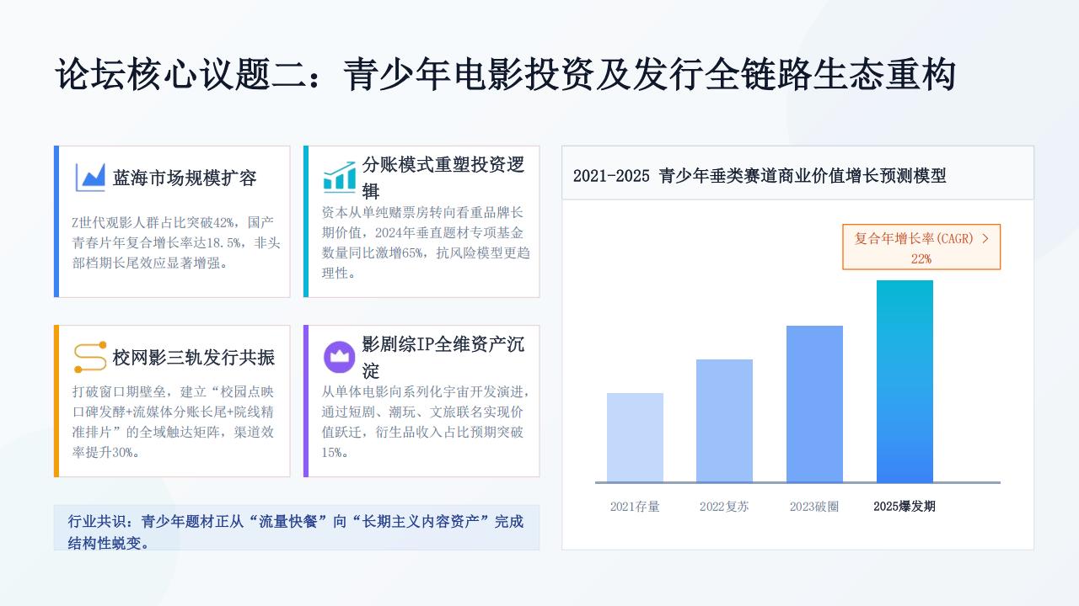Screen dimensions: 1079x606
Task: Click the paragraph starting 从单体电影向系列化
Action: click(426, 423)
